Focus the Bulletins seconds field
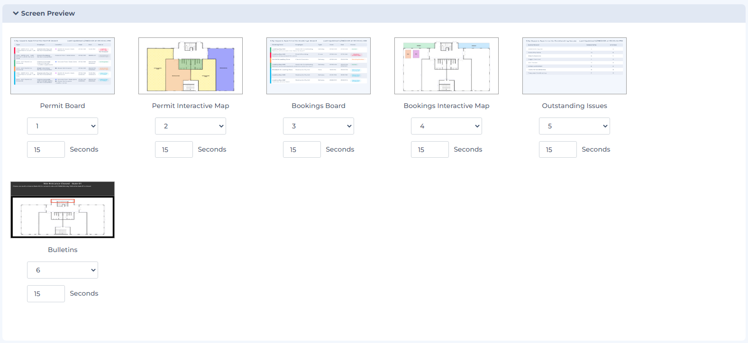 coord(46,294)
